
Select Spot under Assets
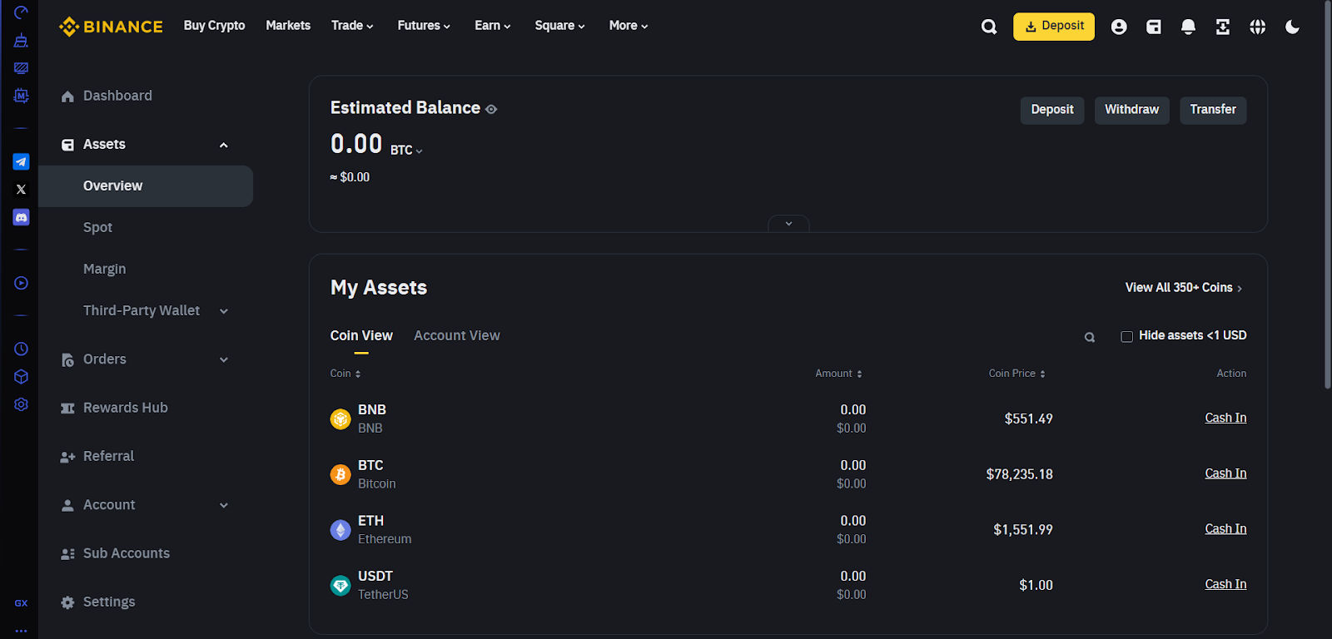pos(97,227)
